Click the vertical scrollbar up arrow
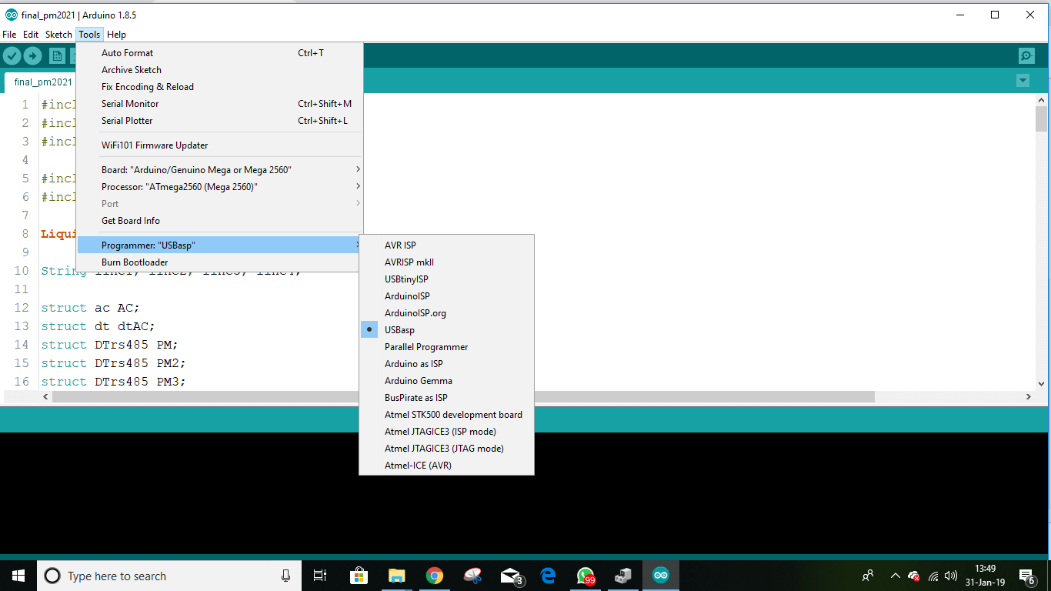Viewport: 1051px width, 591px height. click(x=1041, y=100)
